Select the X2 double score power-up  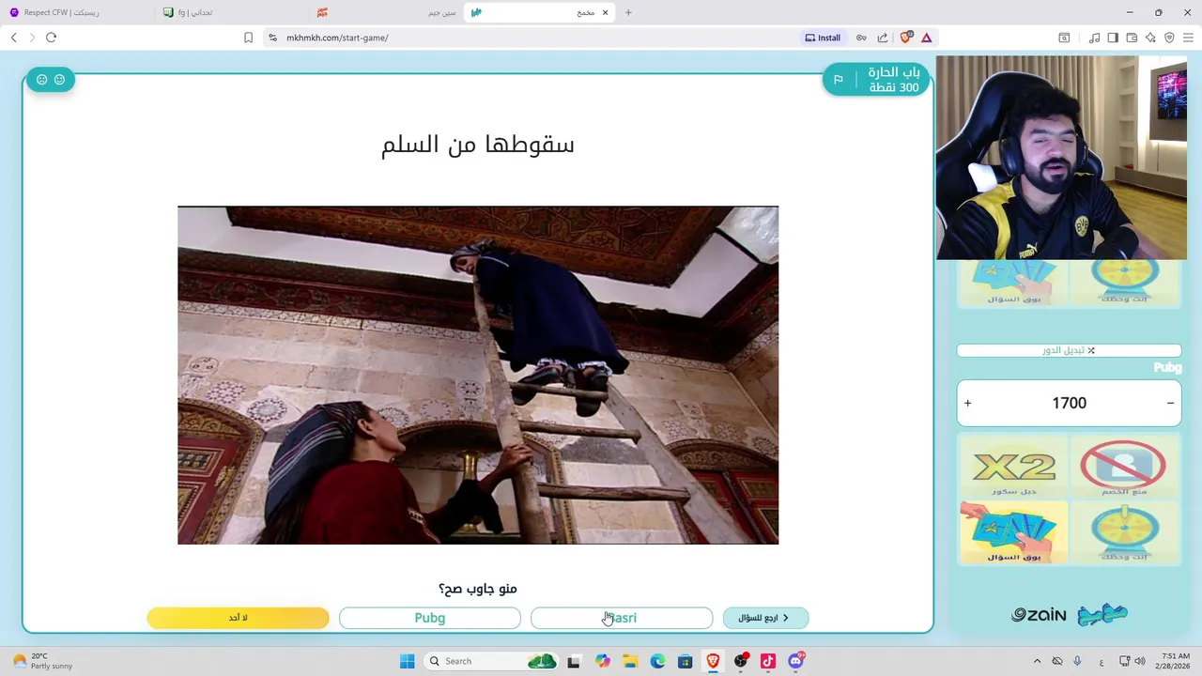pyautogui.click(x=1013, y=467)
